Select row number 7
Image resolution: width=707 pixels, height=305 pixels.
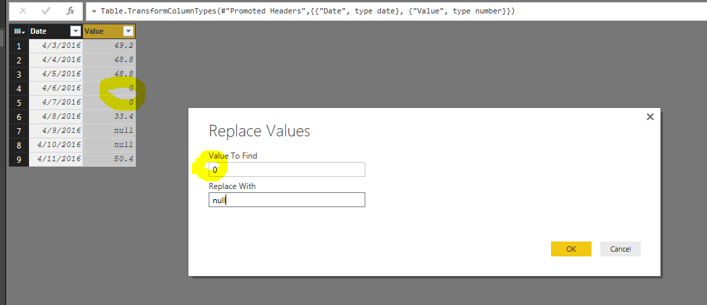18,131
